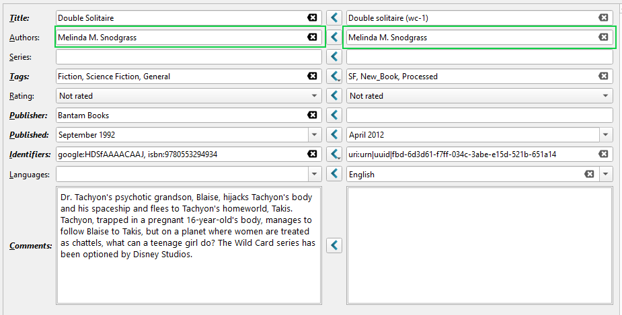Viewport: 622px width, 315px height.
Task: Copy Series from right to left
Action: click(334, 56)
